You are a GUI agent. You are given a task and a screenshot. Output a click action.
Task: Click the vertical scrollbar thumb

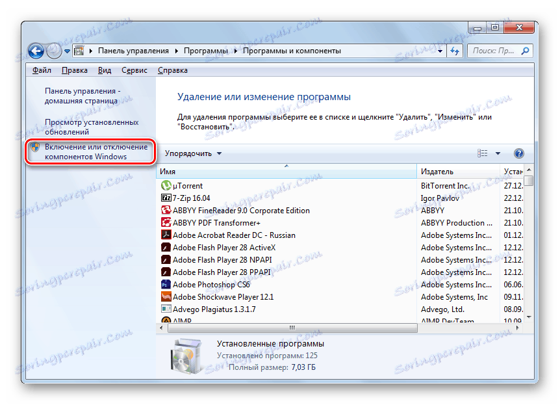529,181
